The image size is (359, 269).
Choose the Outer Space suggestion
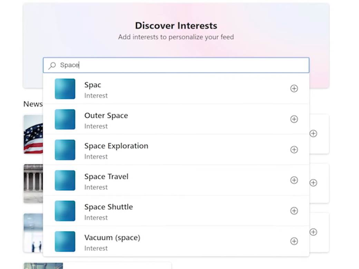pyautogui.click(x=106, y=116)
